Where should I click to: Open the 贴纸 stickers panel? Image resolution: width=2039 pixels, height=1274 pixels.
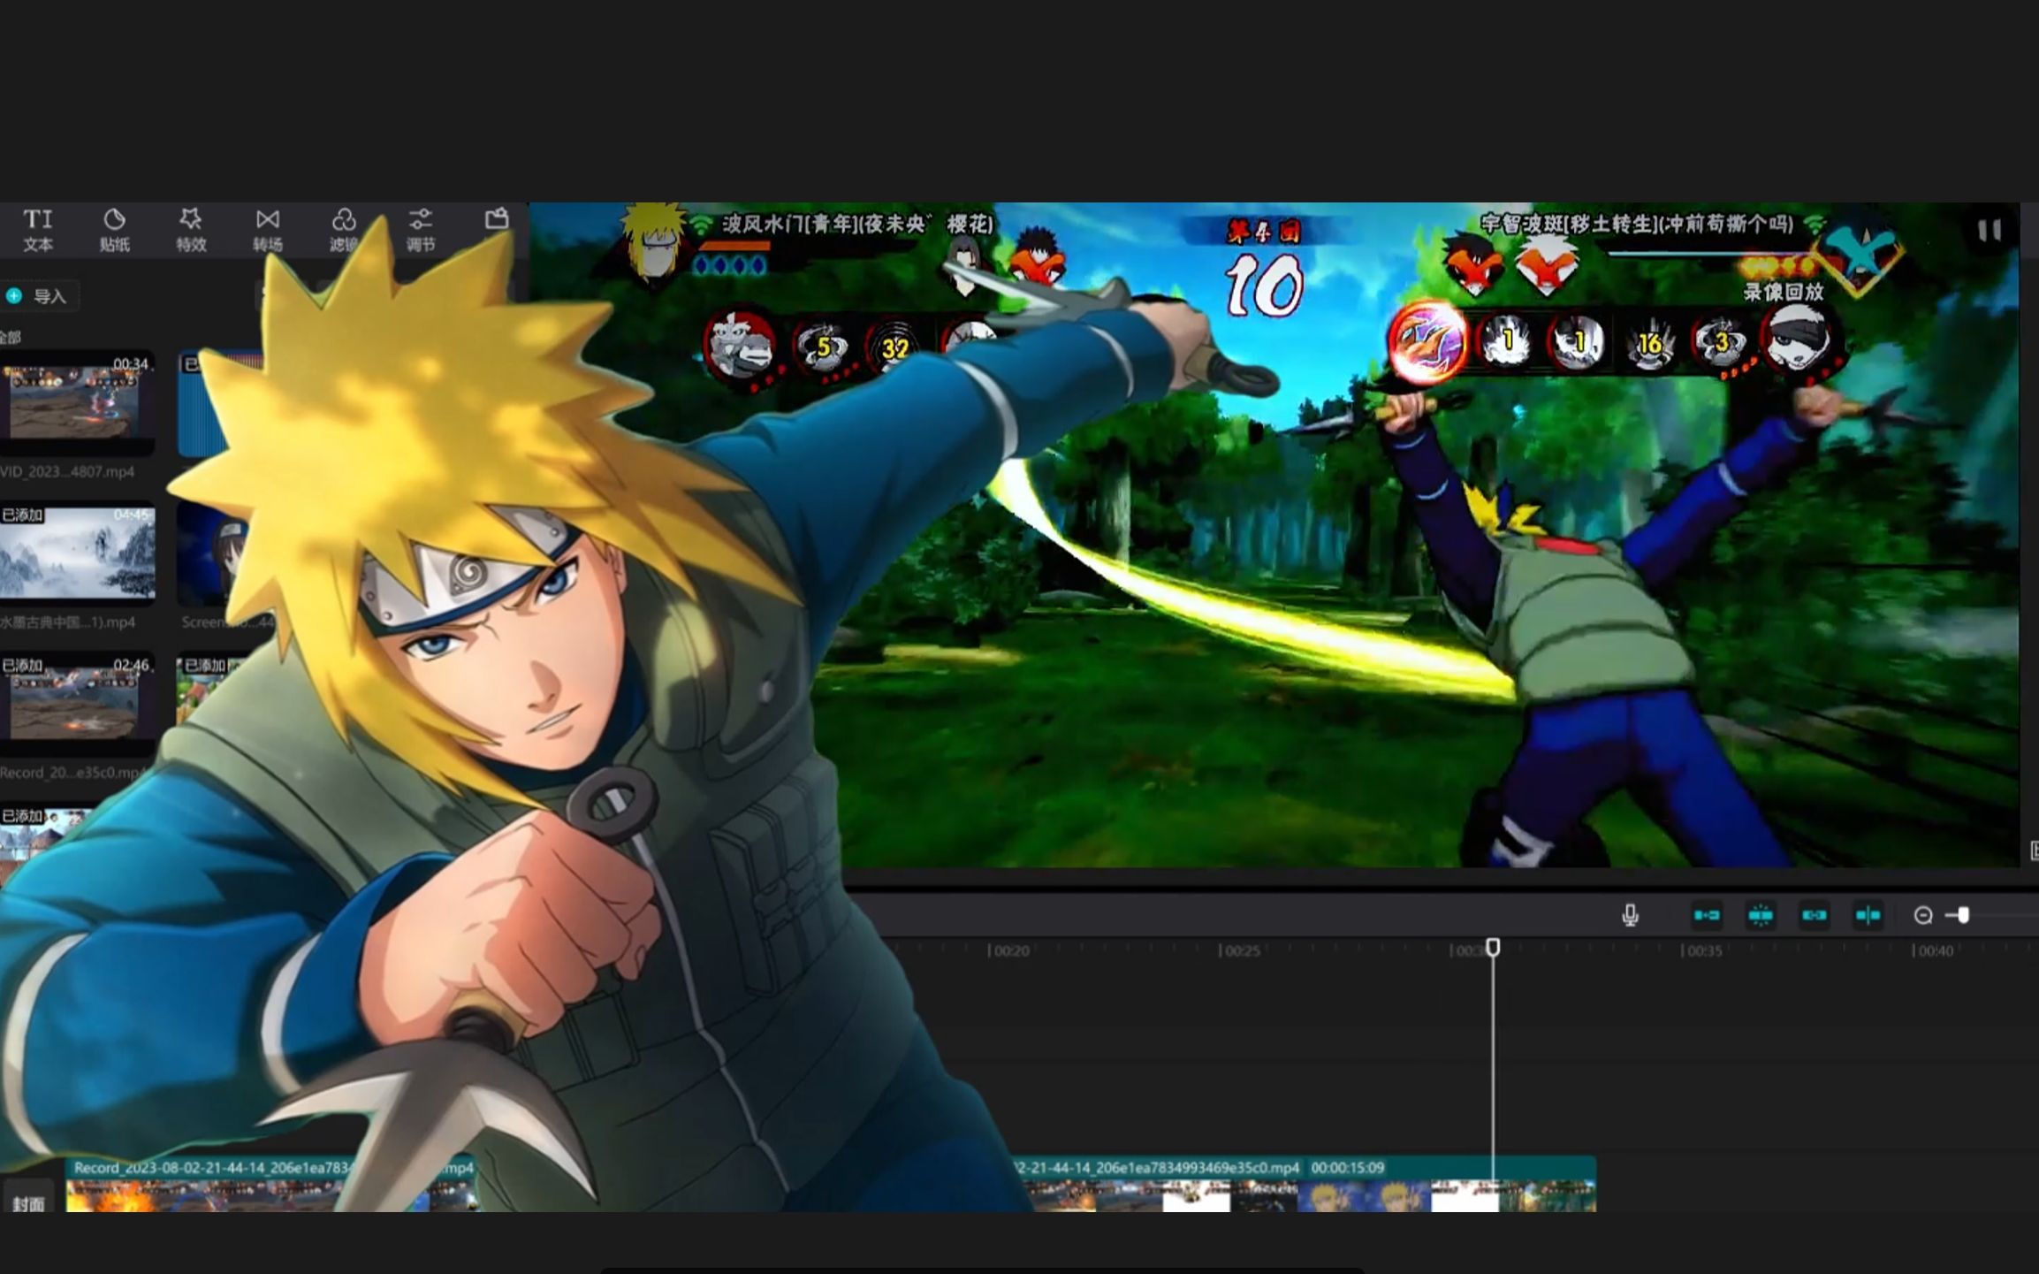(x=114, y=229)
